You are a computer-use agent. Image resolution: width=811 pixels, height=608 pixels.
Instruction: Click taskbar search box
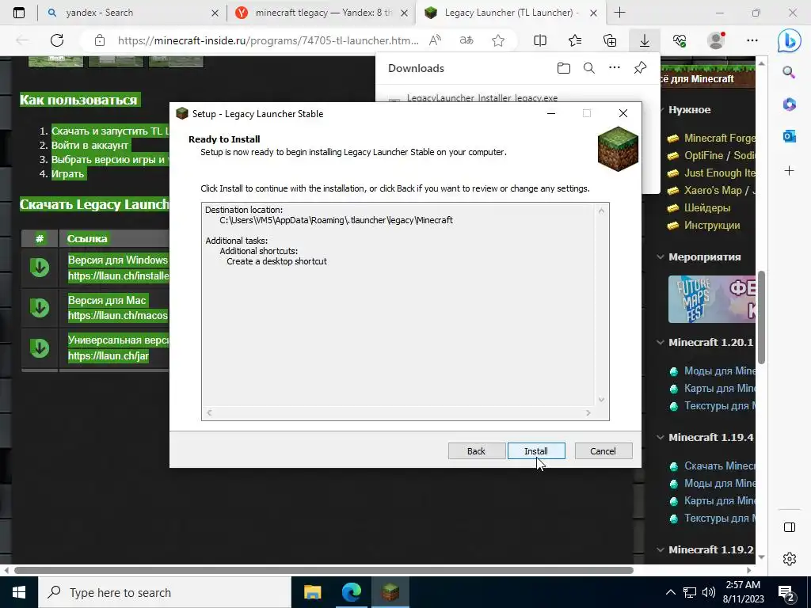click(x=165, y=592)
